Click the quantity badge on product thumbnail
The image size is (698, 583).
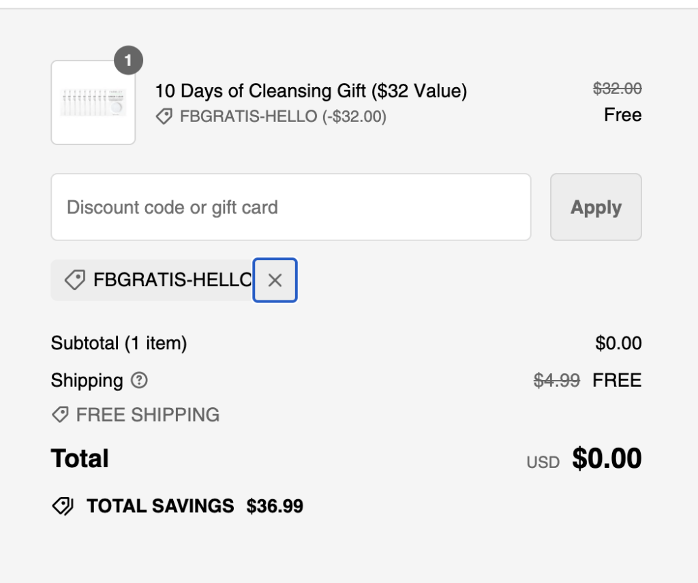point(128,61)
